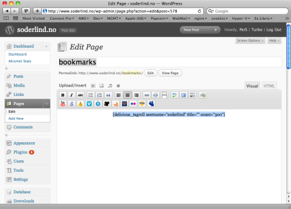The width and height of the screenshot is (291, 209).
Task: Open nginx bookmarks folder
Action: (200, 19)
